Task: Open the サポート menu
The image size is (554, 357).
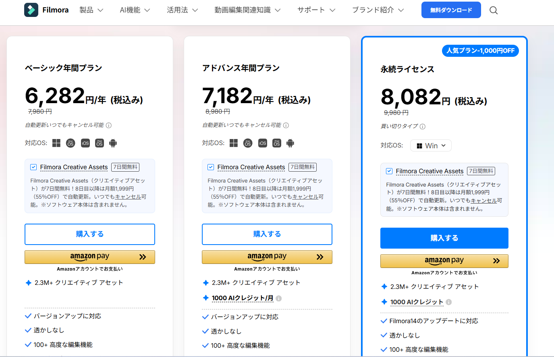Action: 316,10
